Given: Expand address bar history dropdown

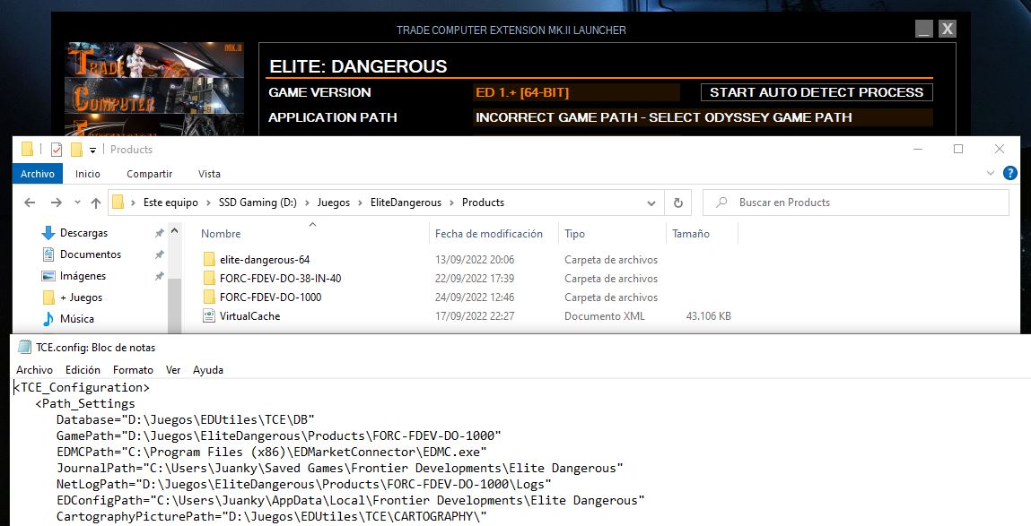Looking at the screenshot, I should click(x=651, y=203).
